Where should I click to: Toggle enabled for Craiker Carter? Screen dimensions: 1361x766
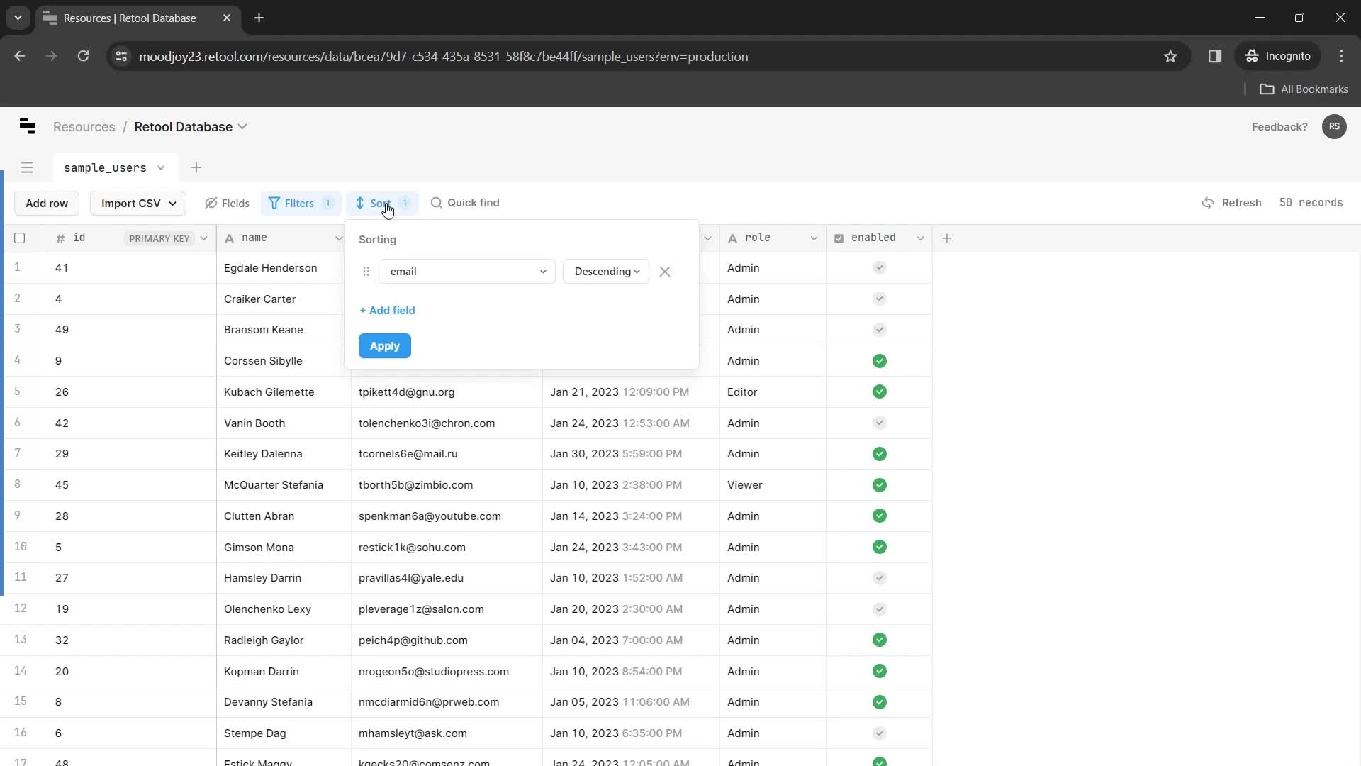(x=880, y=299)
